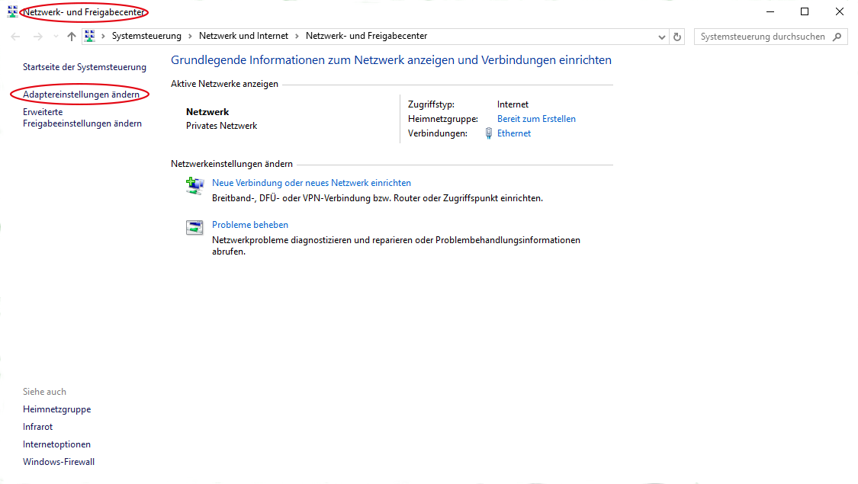Open the recent locations dropdown arrow
858x484 pixels.
pos(55,37)
